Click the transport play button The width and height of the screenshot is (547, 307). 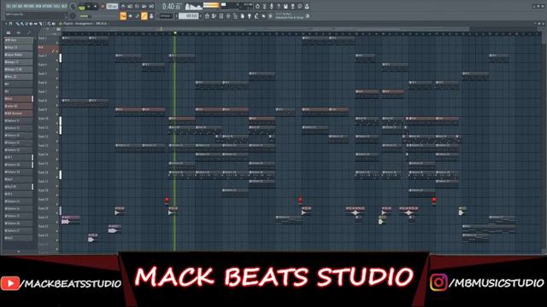coord(89,6)
